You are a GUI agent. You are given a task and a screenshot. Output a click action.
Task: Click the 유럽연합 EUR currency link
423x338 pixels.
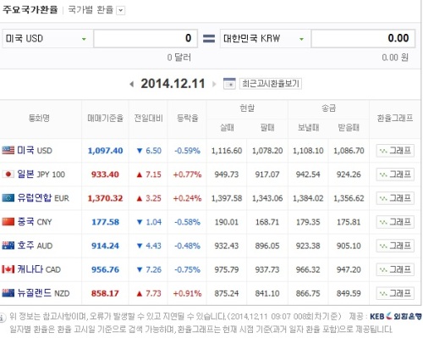[43, 198]
